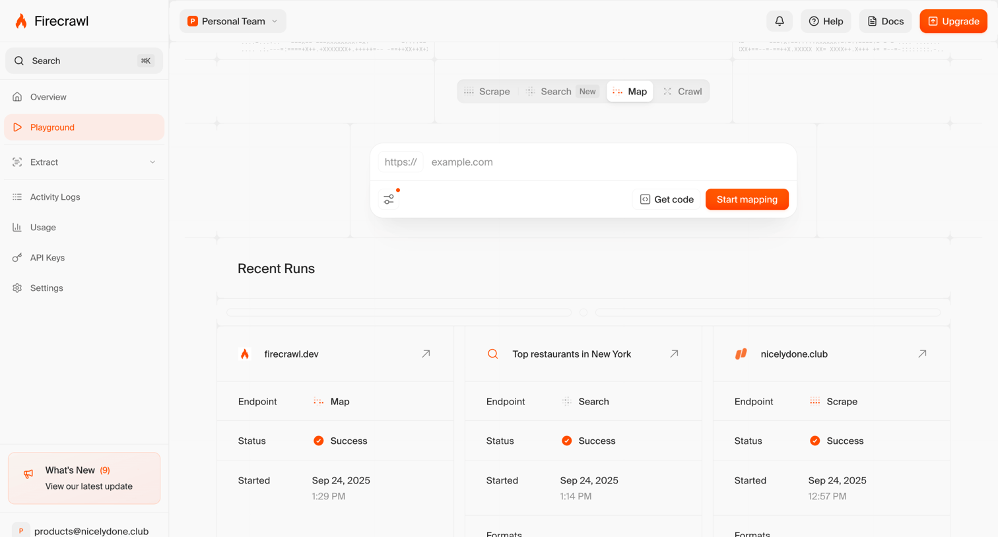Switch to the Search tab
Image resolution: width=998 pixels, height=537 pixels.
[562, 92]
